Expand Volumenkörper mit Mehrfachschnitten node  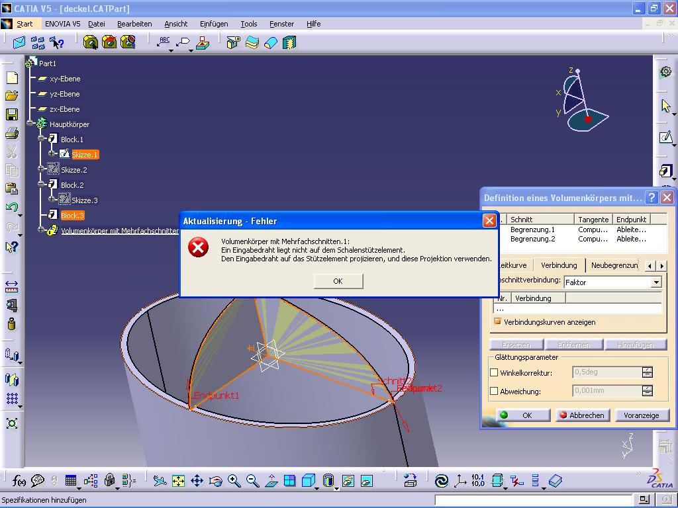tap(40, 230)
